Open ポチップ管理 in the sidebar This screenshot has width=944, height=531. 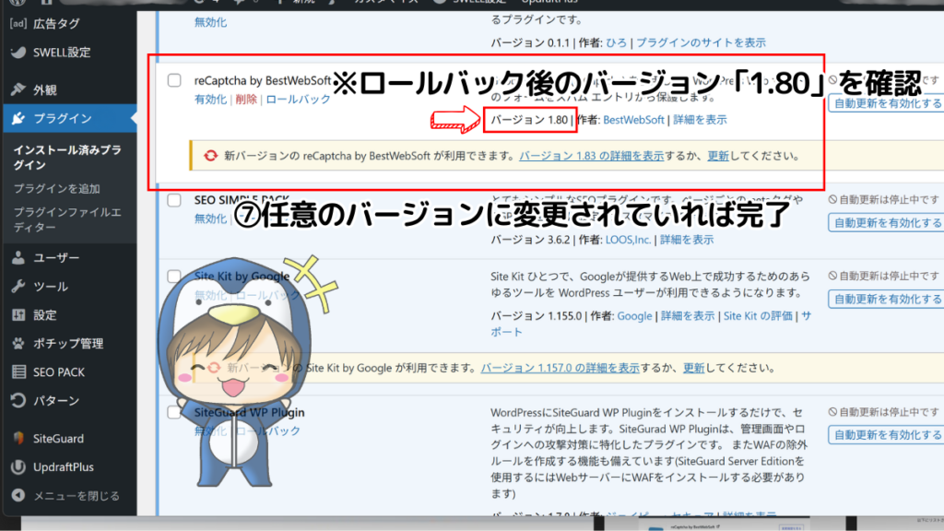[x=68, y=343]
